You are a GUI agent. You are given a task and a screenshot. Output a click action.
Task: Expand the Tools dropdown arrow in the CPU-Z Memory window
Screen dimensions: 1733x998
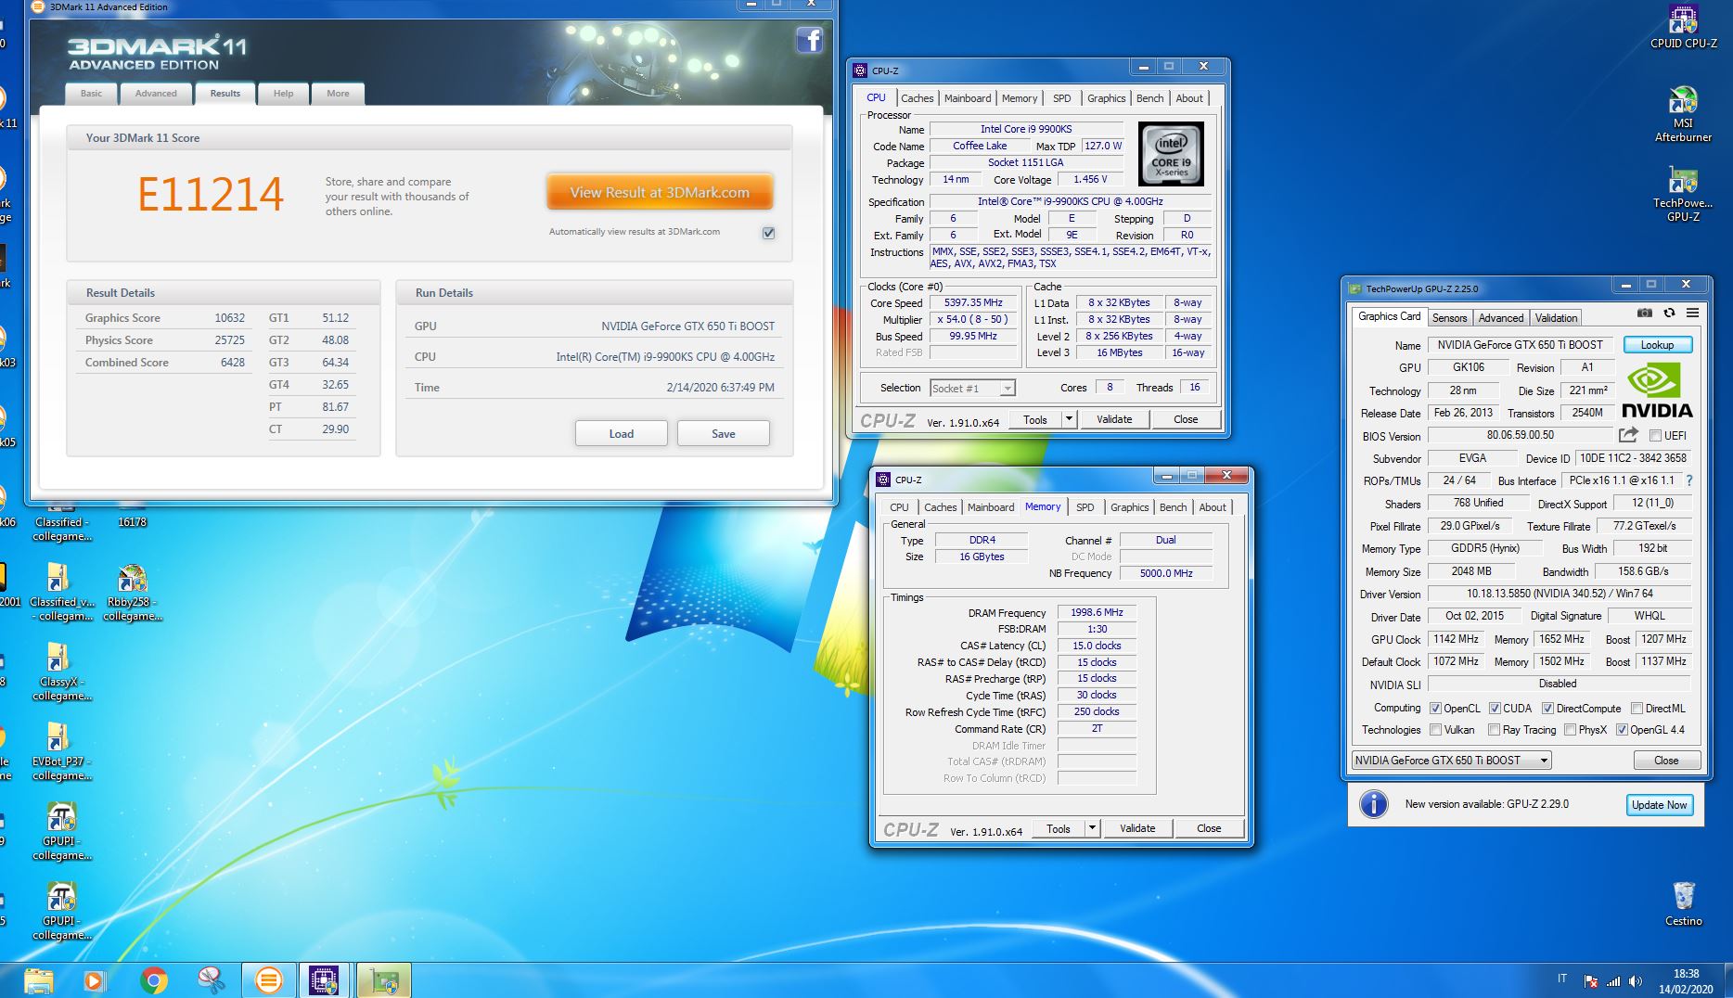[x=1092, y=828]
